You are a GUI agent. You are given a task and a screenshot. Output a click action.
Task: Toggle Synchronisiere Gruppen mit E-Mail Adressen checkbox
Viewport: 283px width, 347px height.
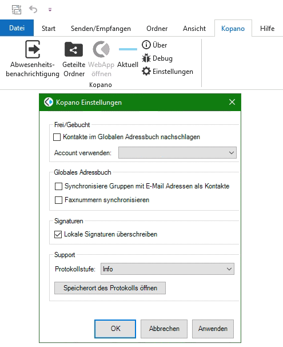(58, 186)
